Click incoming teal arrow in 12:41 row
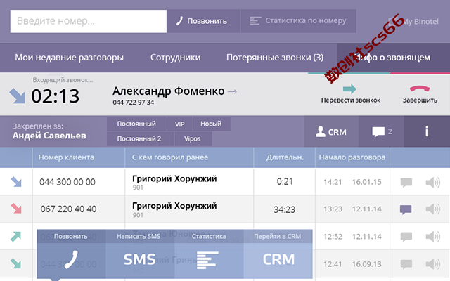The height and width of the screenshot is (281, 450). 15,263
